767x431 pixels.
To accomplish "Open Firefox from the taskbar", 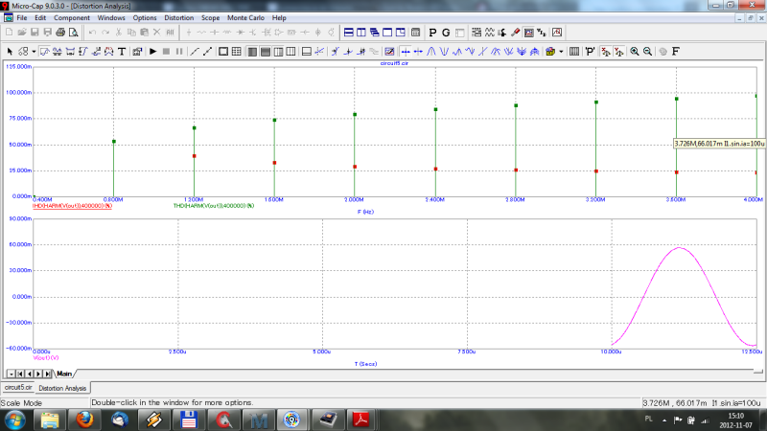I will click(x=84, y=420).
